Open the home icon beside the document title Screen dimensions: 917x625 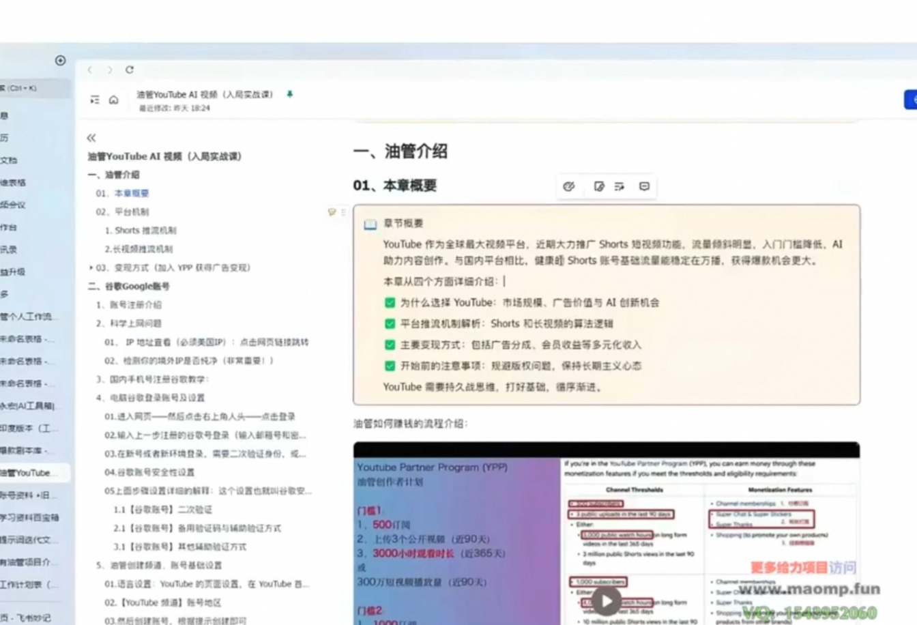114,100
